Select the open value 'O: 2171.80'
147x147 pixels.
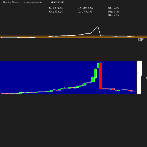point(56,8)
